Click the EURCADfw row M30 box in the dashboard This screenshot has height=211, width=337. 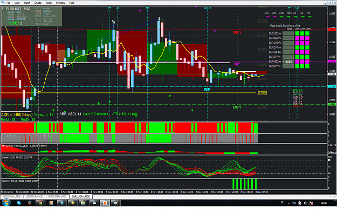coord(288,43)
